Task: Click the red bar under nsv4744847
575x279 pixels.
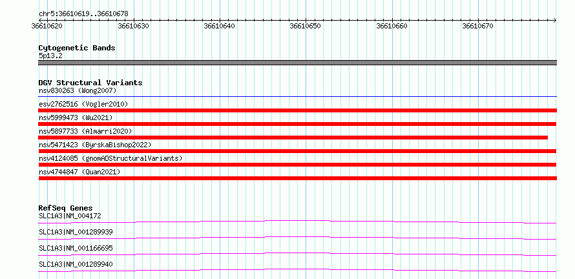Action: click(x=297, y=178)
